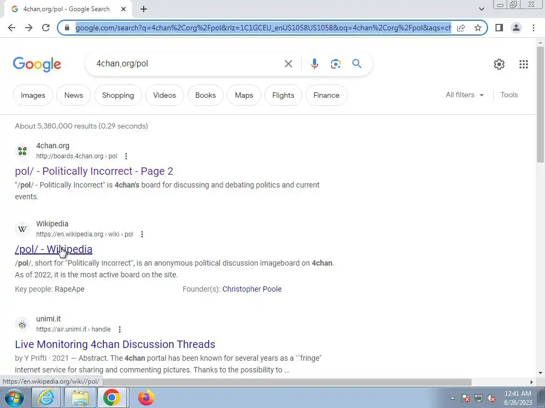Open the search Tools button
The image size is (545, 408).
tap(509, 95)
